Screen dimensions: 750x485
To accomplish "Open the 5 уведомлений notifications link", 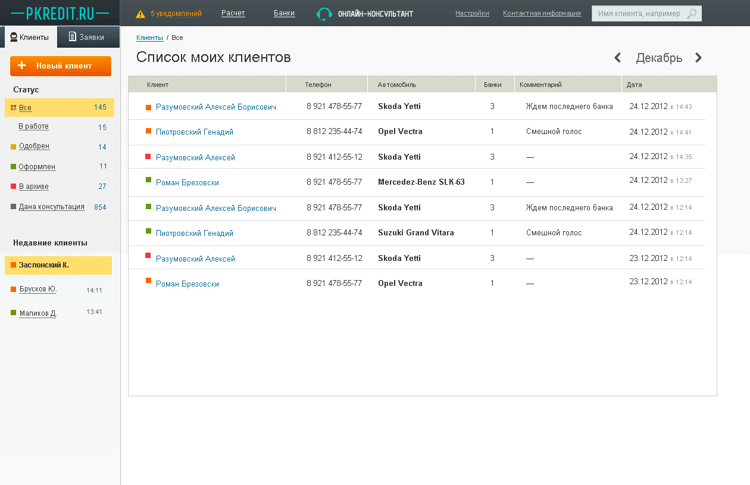I will [176, 14].
